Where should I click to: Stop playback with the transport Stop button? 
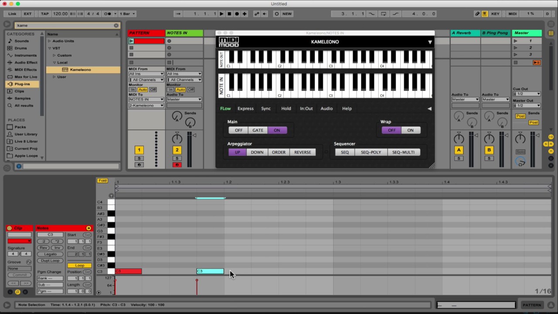coord(229,14)
